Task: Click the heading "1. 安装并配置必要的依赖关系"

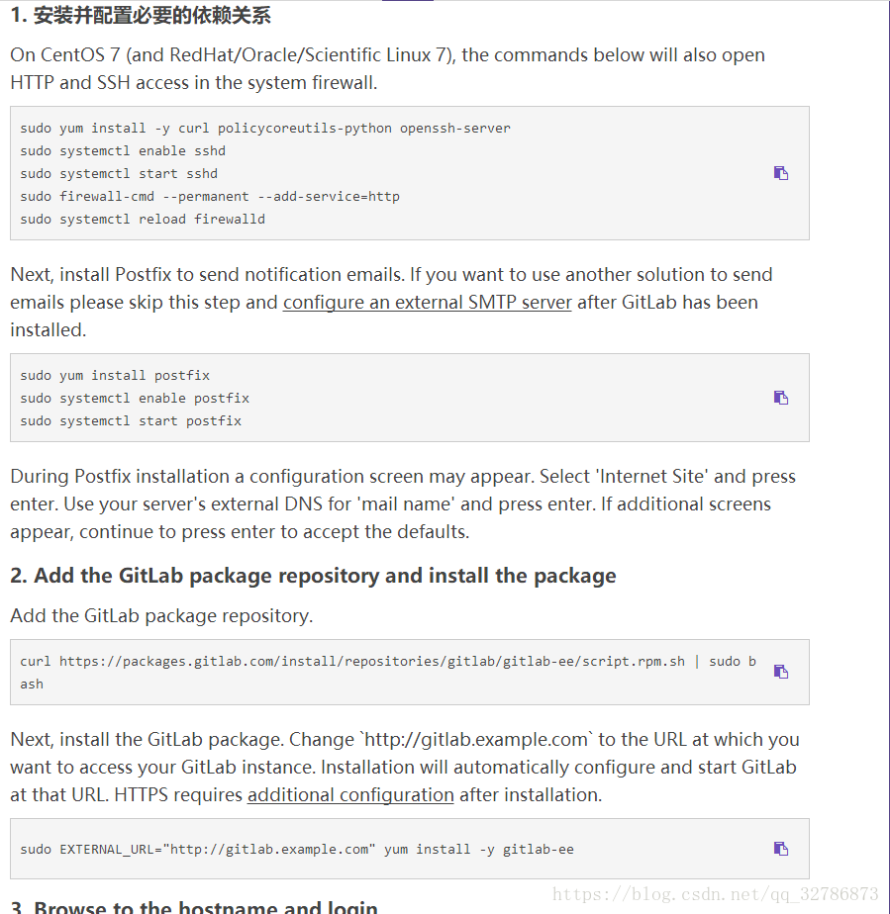Action: click(141, 16)
